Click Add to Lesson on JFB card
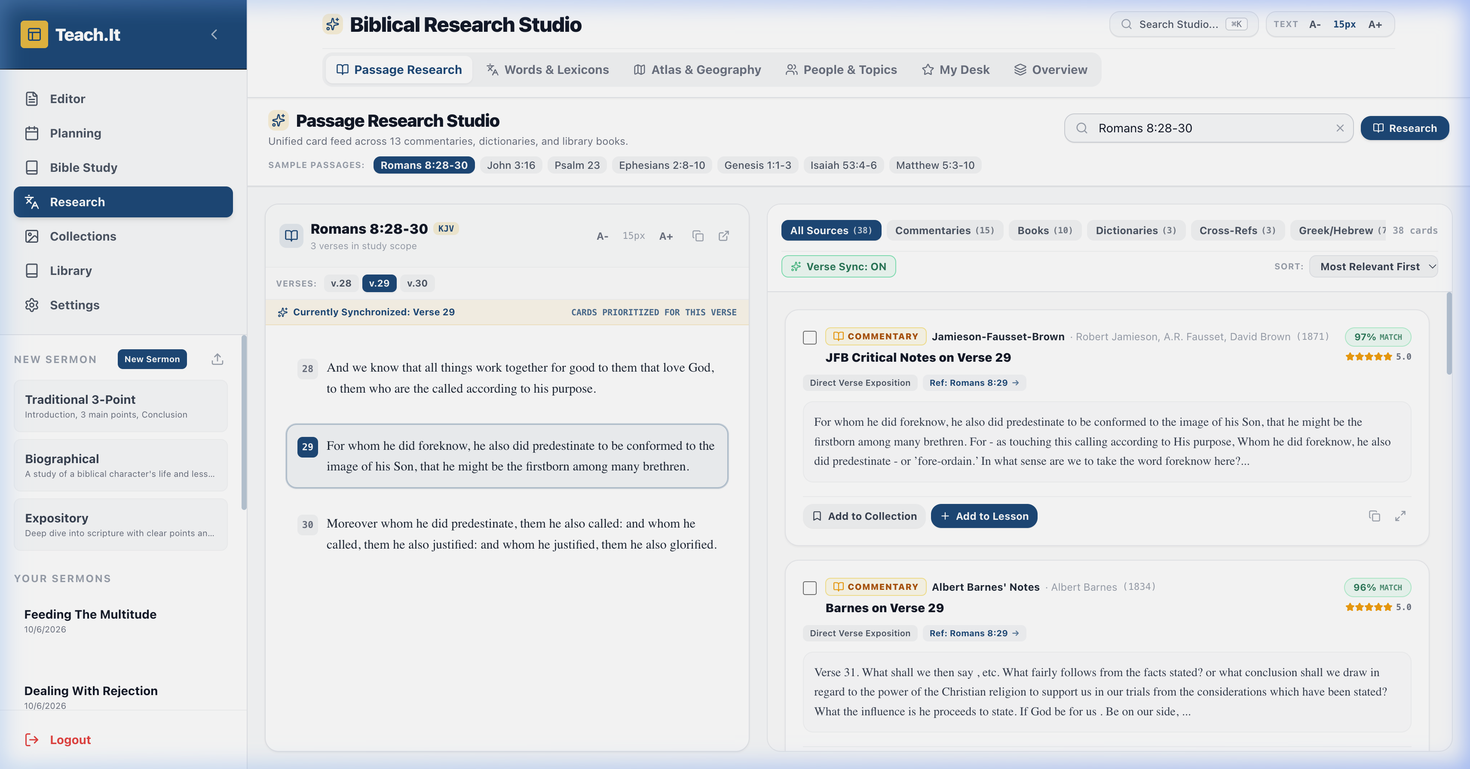The height and width of the screenshot is (769, 1470). point(984,516)
